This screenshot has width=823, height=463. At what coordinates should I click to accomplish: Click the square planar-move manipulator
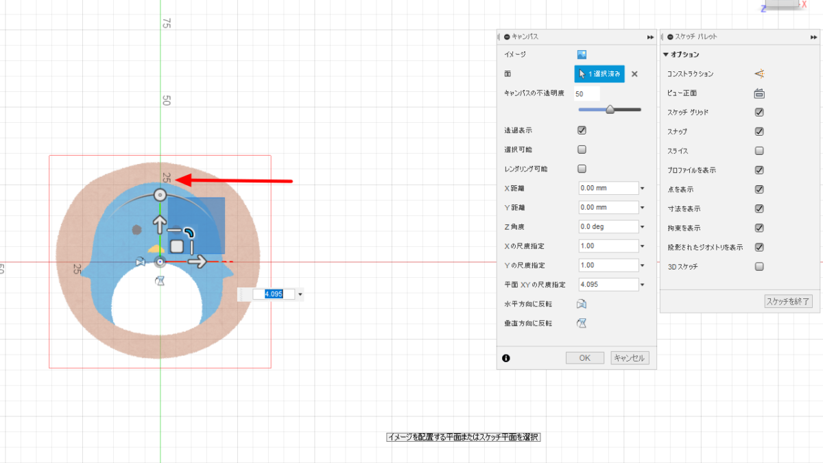pos(177,246)
